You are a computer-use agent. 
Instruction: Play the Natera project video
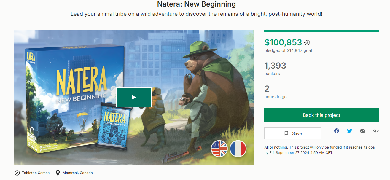[x=134, y=97]
